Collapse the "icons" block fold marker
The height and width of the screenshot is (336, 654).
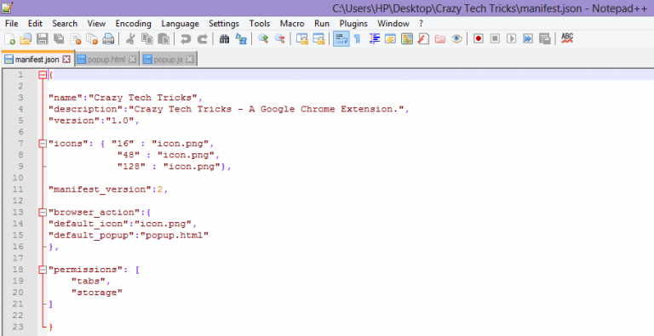pos(43,144)
